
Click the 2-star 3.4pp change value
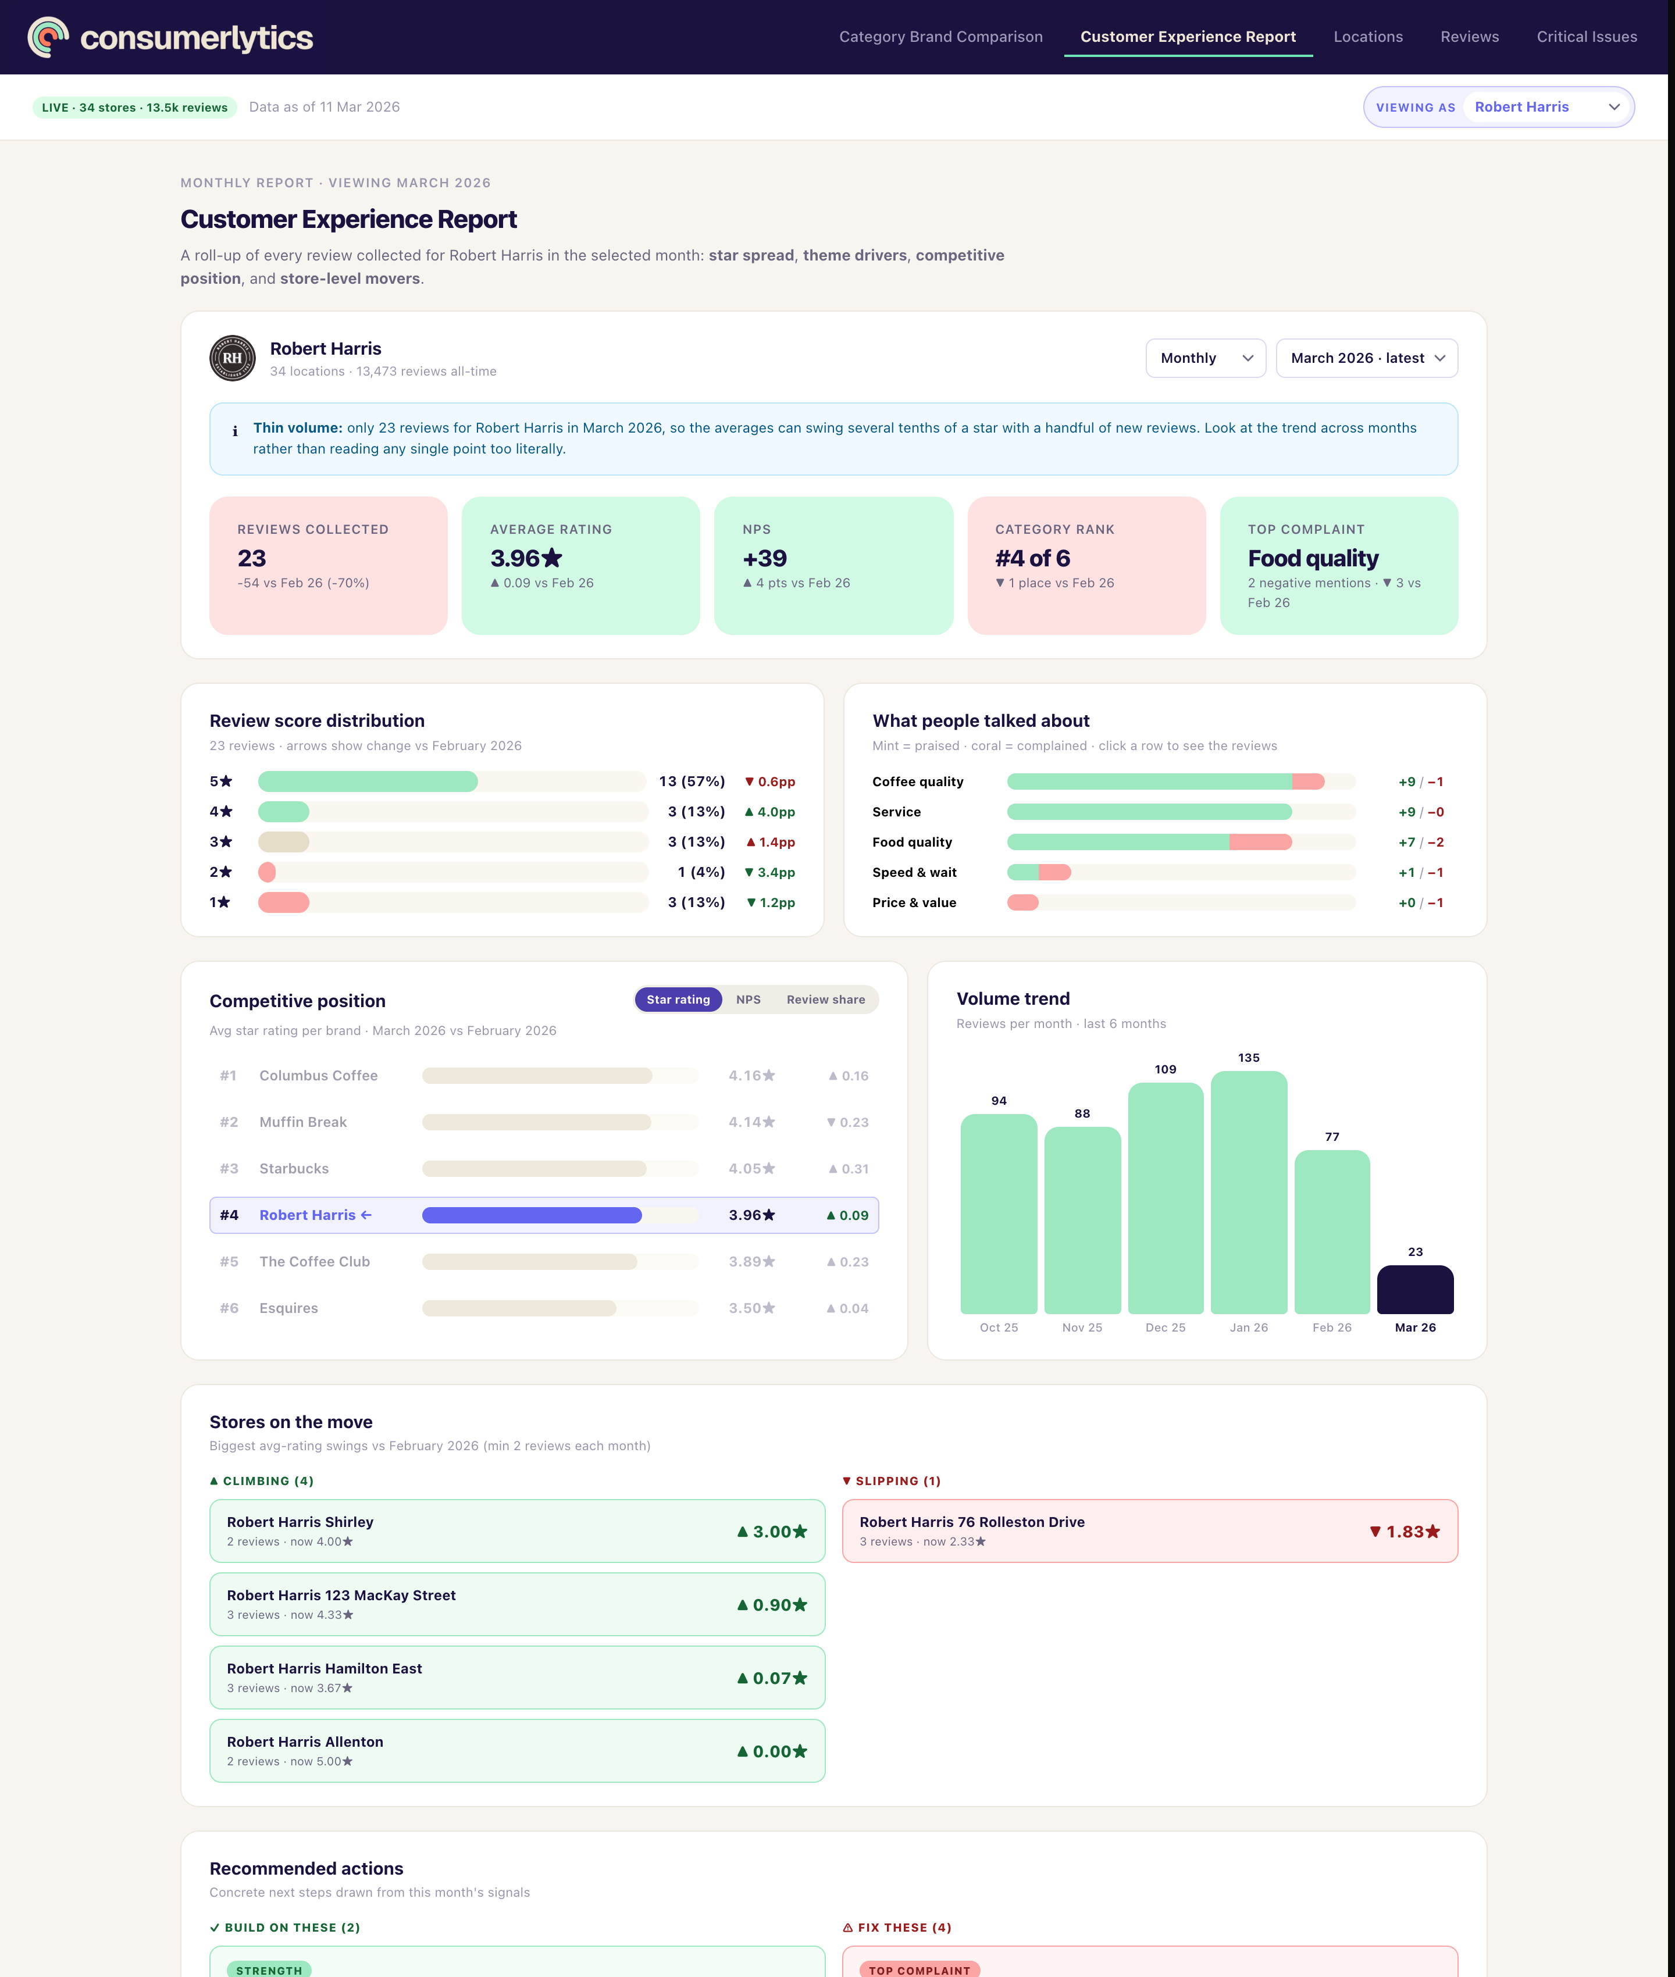point(770,872)
